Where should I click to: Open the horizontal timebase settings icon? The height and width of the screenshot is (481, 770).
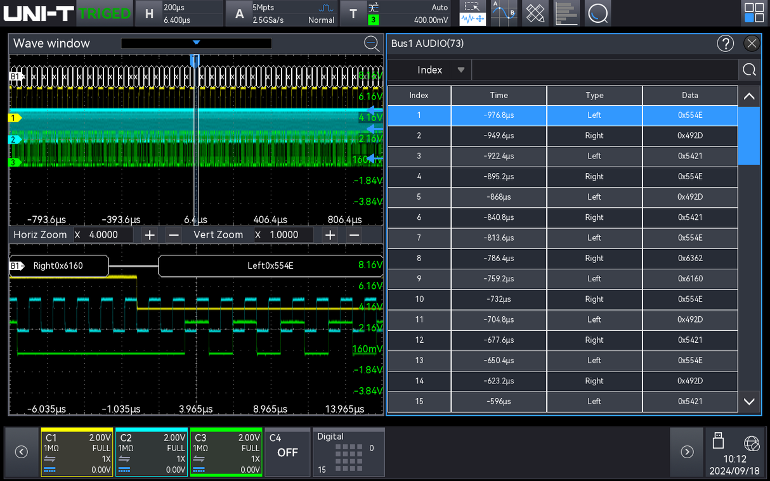(x=148, y=13)
